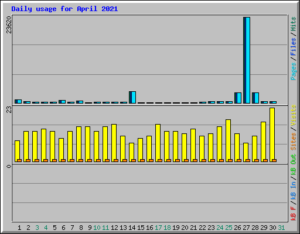The height and width of the screenshot is (234, 300).
Task: Click the yellow visits bar for day 6
Action: tap(61, 150)
